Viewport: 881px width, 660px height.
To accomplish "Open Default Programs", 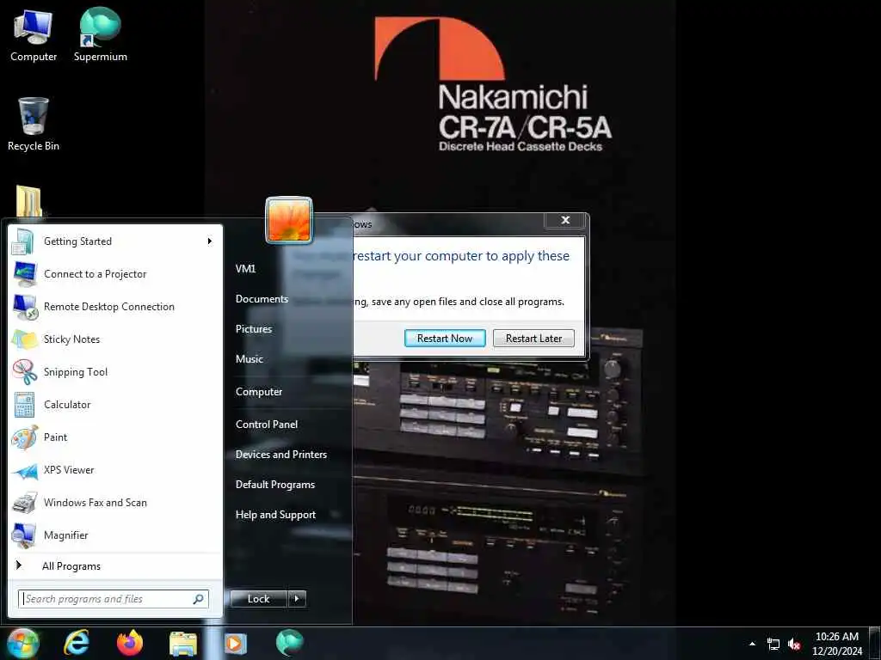I will coord(274,485).
